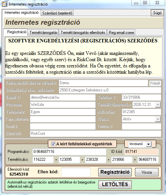Screen dimensions: 166x195
Task: Click Termékkulcs field containing 116222
Action: click(x=43, y=159)
